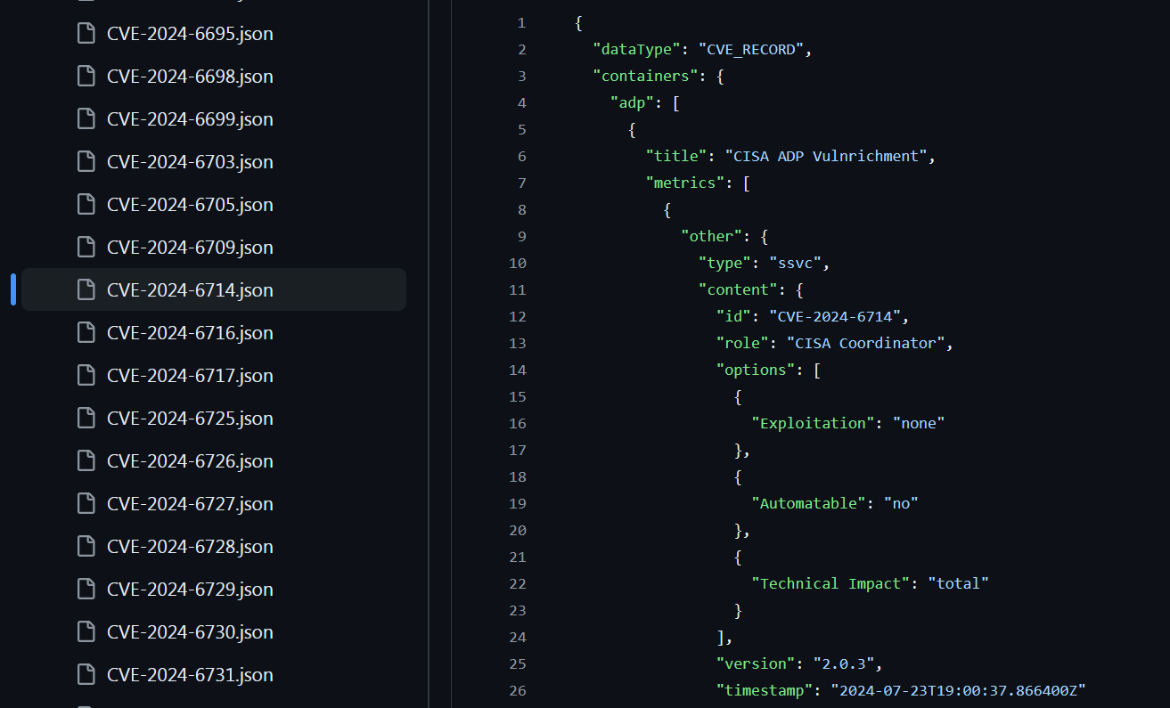Click file icon beside CVE-2024-6717.json
Viewport: 1170px width, 708px height.
[86, 376]
